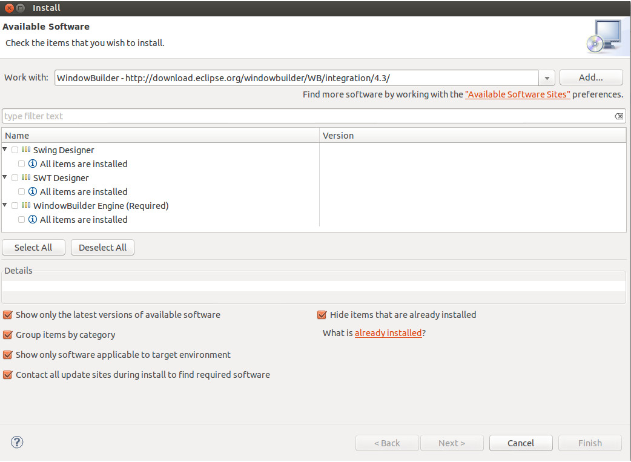
Task: Sort by the Version column header
Action: coord(473,136)
